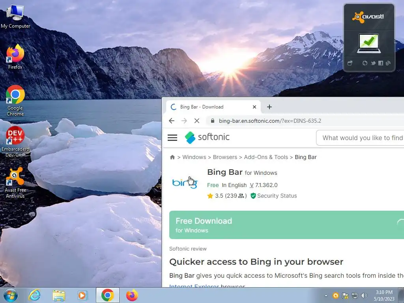Screen dimensions: 404x303
Task: Open a new Chrome tab
Action: click(269, 107)
